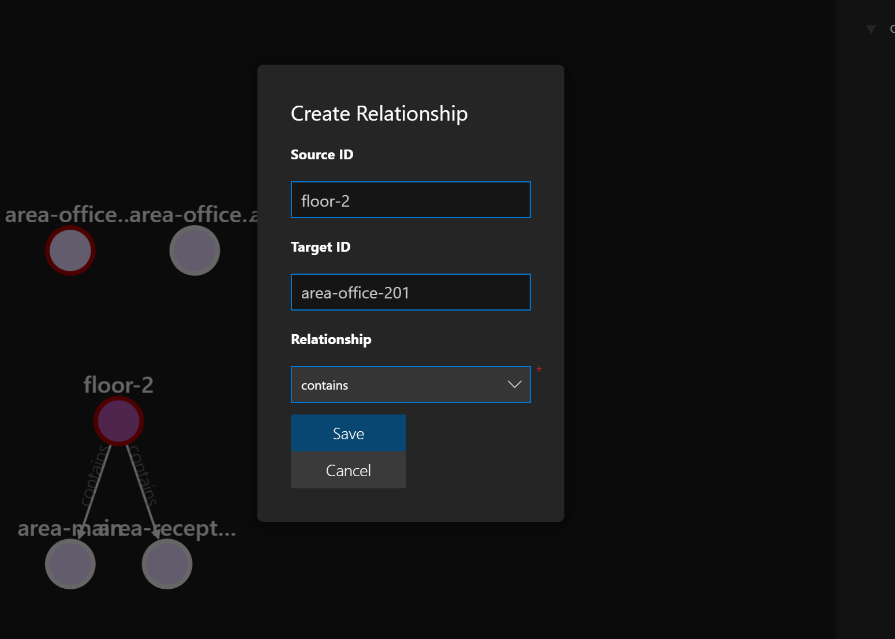
Task: Click the floor-2 node label text
Action: point(118,384)
